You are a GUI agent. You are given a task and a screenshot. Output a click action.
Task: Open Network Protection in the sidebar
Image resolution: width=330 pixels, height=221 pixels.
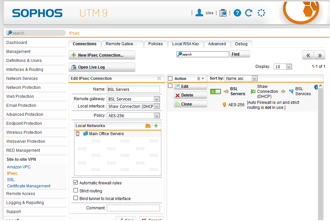coord(23,87)
